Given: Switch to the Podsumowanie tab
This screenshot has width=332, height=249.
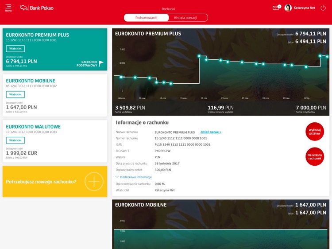Looking at the screenshot, I should point(147,18).
